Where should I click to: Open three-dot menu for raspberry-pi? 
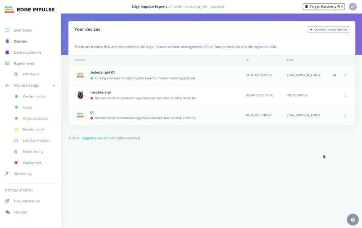pos(345,95)
